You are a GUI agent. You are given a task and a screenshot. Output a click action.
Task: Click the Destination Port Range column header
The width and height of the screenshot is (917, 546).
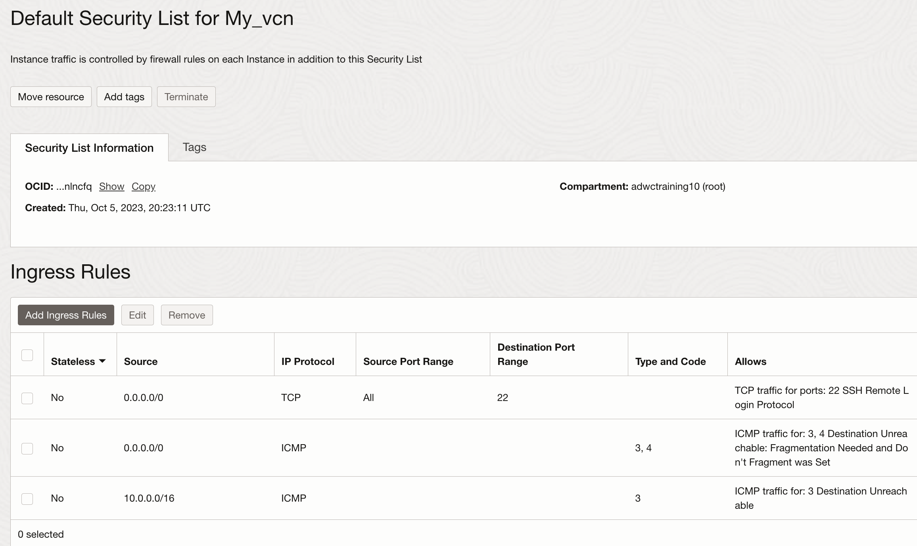click(536, 354)
